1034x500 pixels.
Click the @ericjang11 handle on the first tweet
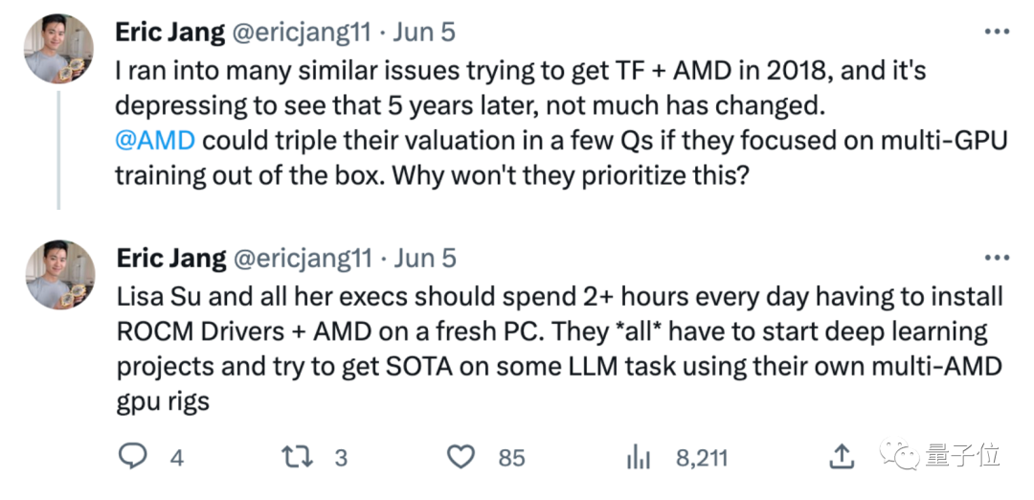click(x=299, y=32)
